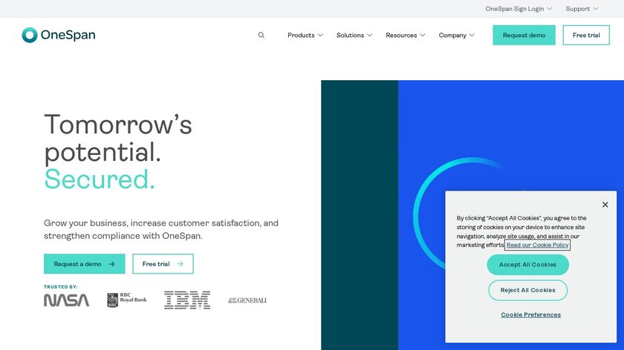
Task: Open Read our Cookie Policy link
Action: coord(537,245)
